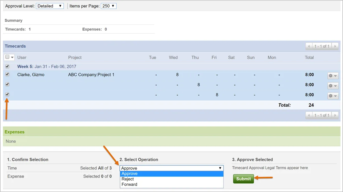Toggle the Friday entry row checkbox

(x=7, y=94)
